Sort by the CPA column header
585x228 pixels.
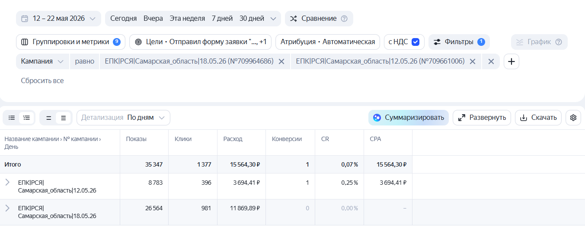(x=375, y=139)
